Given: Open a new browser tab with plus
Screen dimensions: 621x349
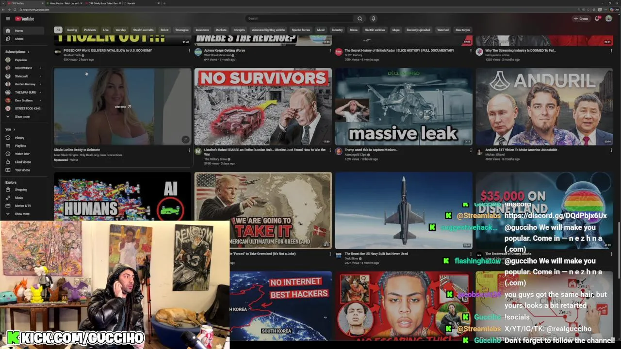Looking at the screenshot, I should (164, 3).
